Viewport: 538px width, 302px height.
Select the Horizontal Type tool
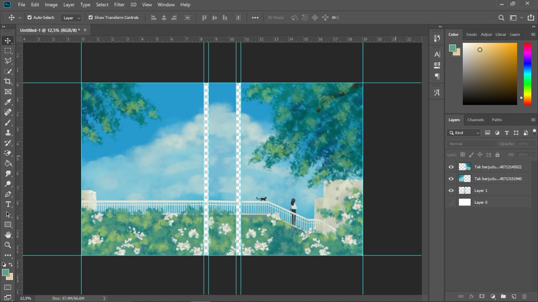pos(8,204)
